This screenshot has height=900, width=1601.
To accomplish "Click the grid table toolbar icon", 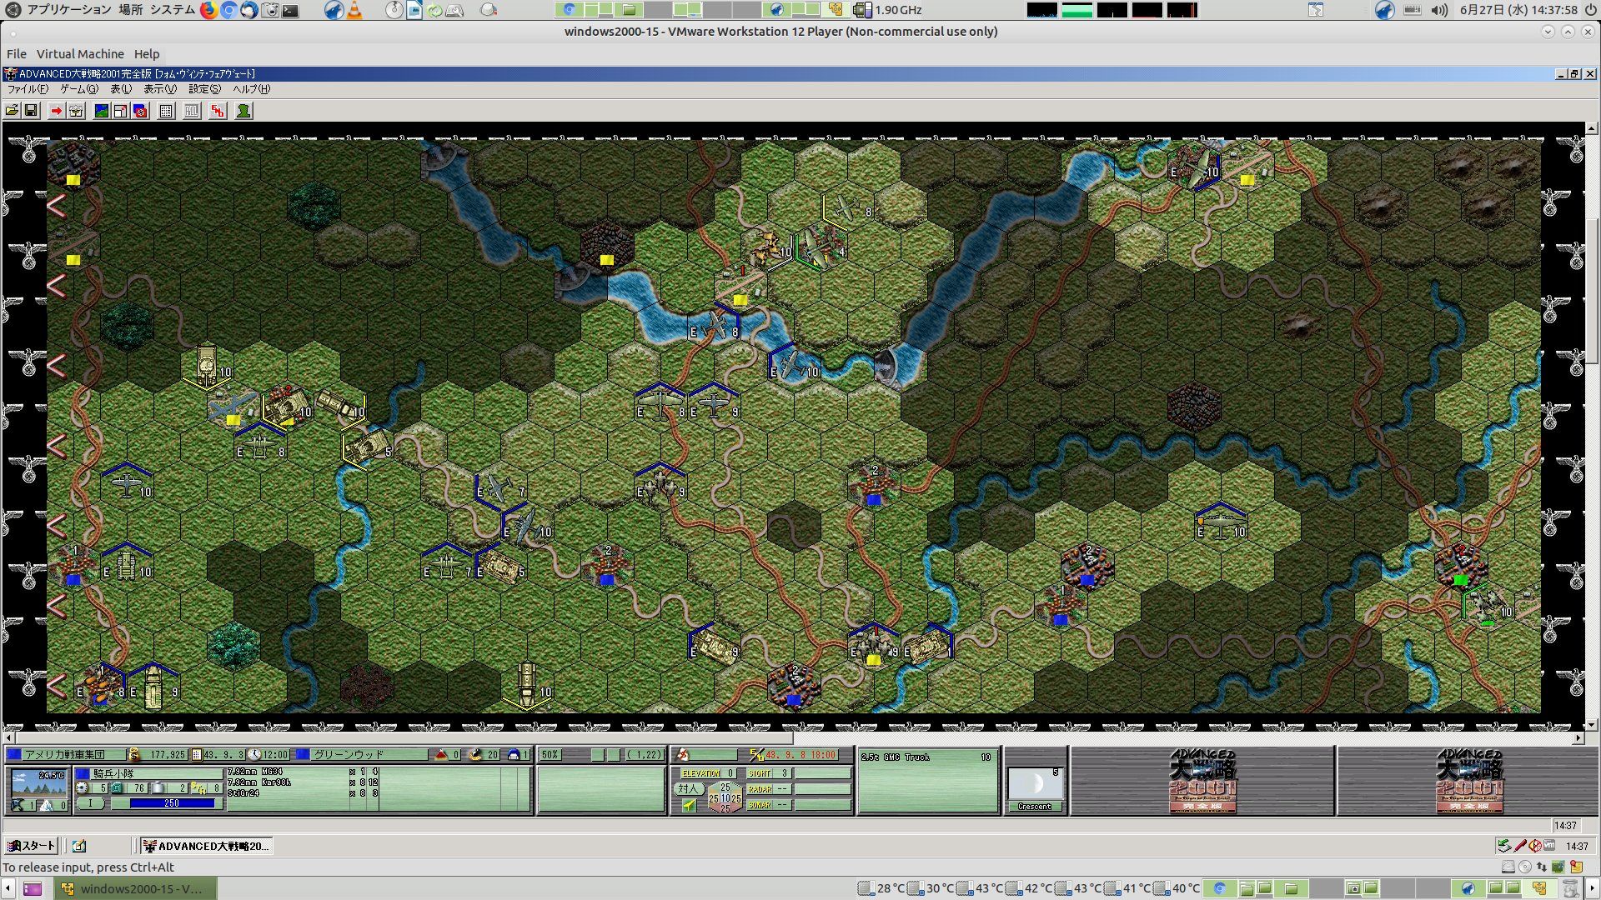I will pyautogui.click(x=166, y=111).
